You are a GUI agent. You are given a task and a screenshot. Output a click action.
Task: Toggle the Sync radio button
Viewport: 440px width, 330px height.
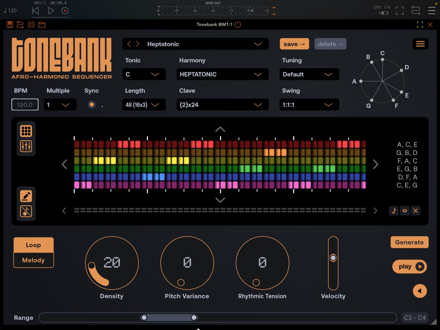pos(92,104)
